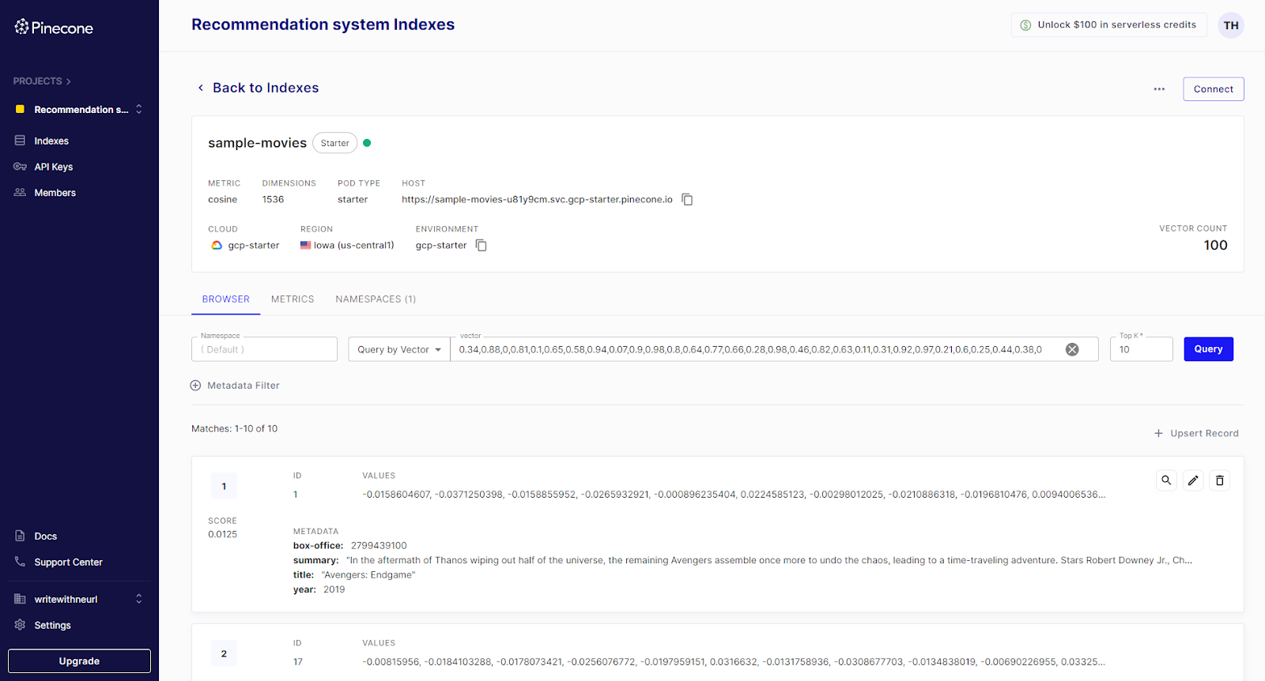
Task: Click the "Avengers: Endgame" title
Action: (368, 575)
